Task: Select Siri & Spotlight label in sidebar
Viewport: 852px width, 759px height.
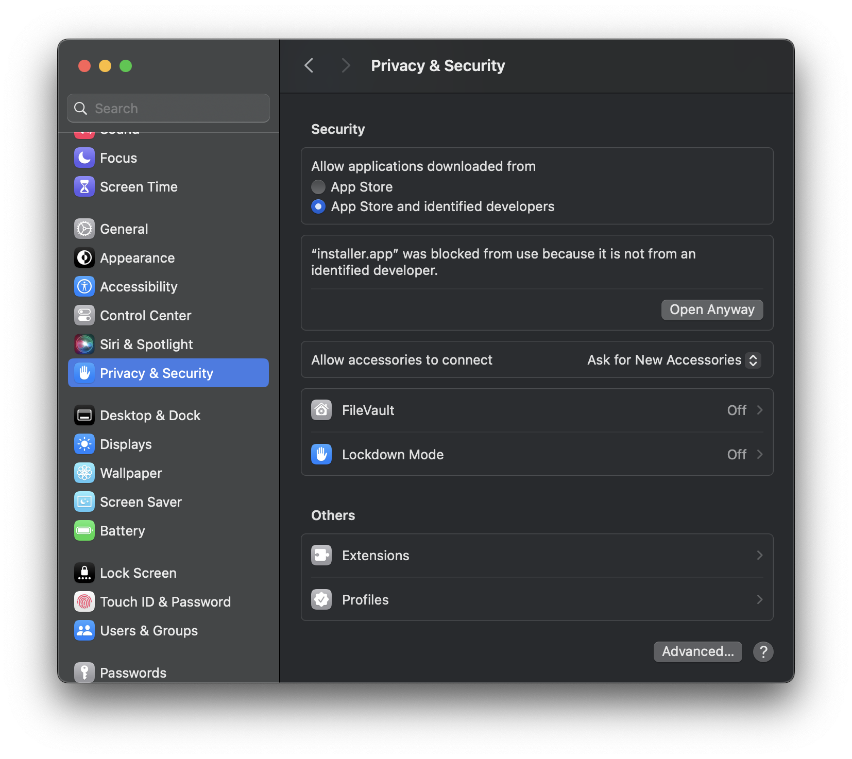Action: (146, 344)
